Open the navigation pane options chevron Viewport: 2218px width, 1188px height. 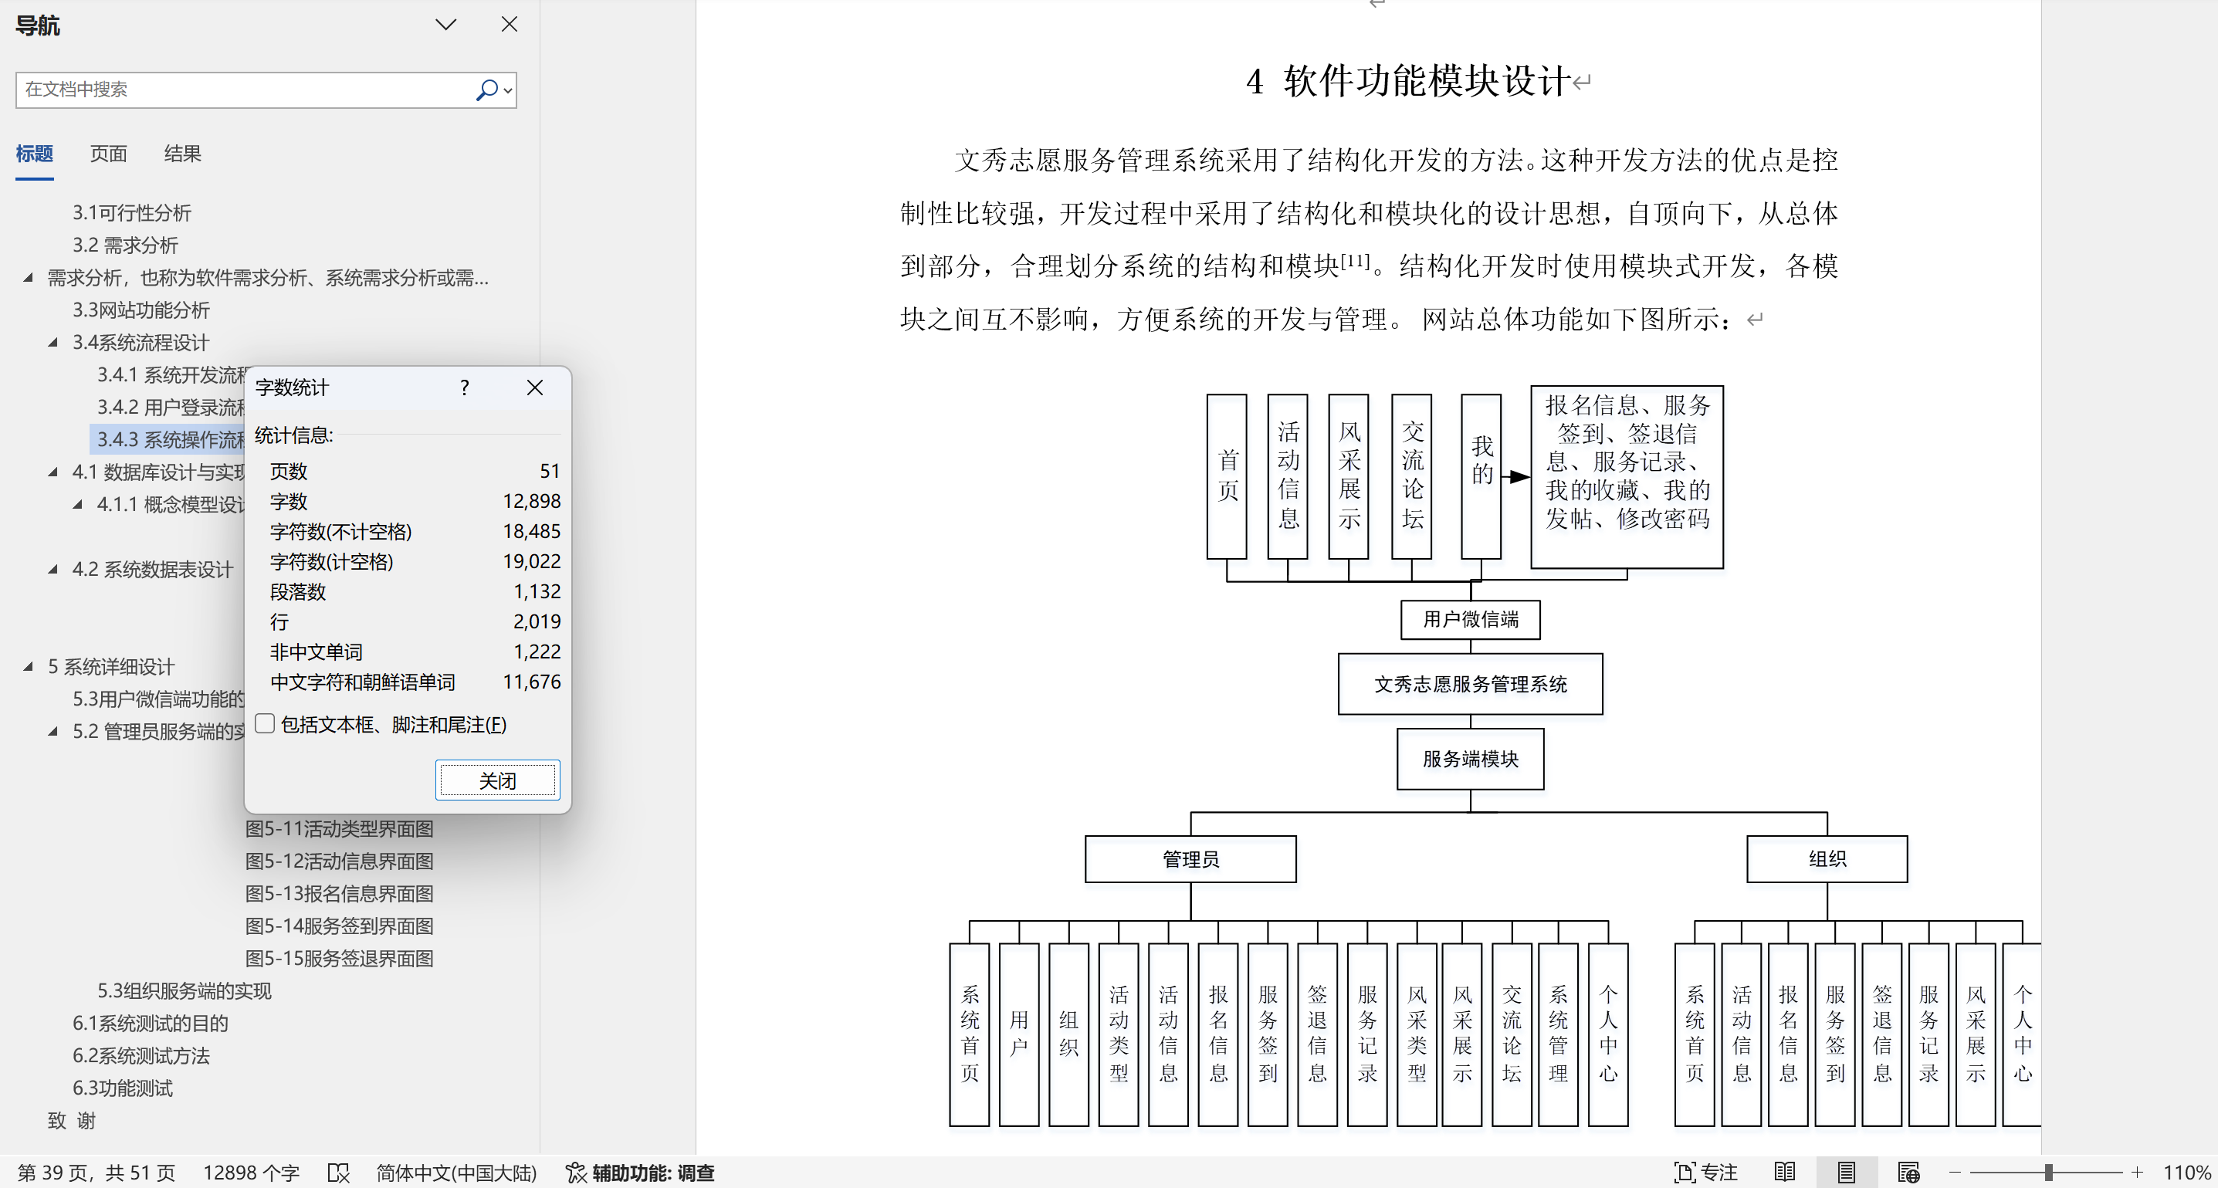tap(445, 24)
